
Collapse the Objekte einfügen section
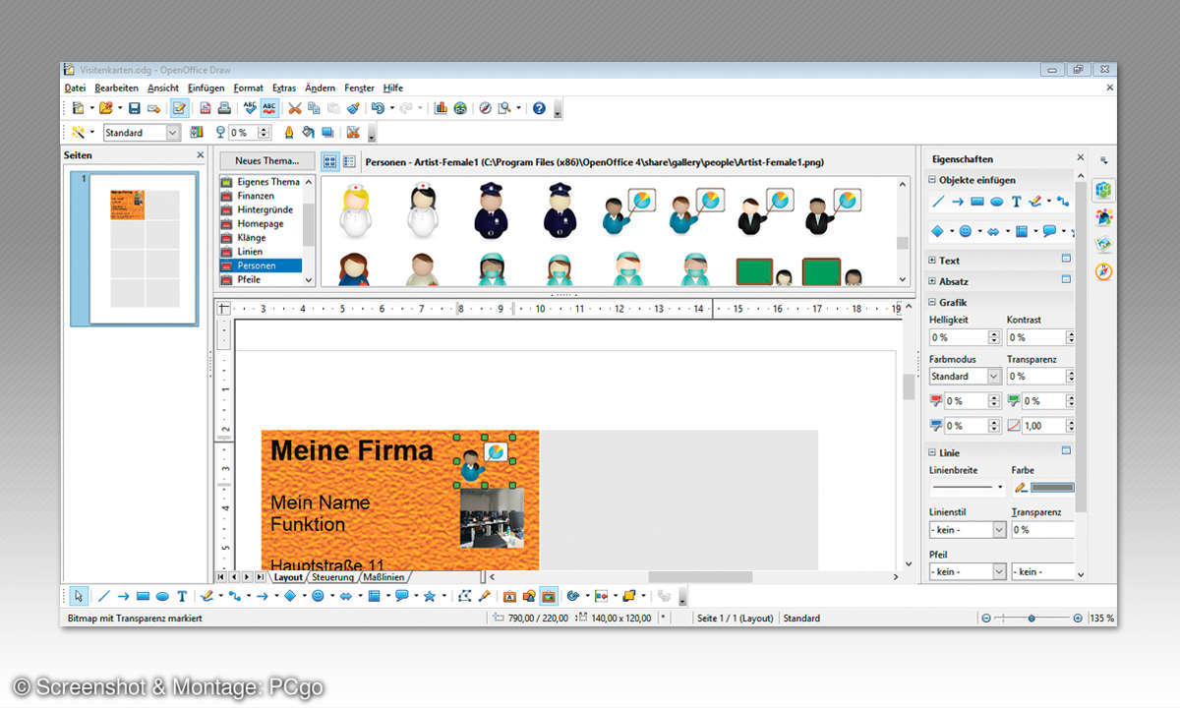(932, 180)
